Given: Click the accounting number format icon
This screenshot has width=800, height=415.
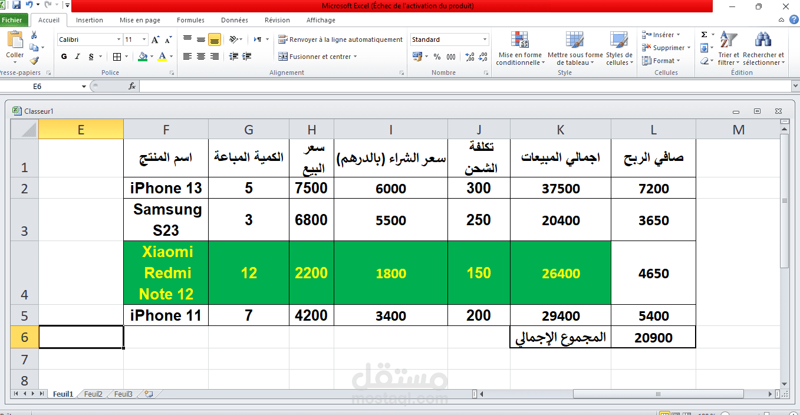Looking at the screenshot, I should pos(417,57).
